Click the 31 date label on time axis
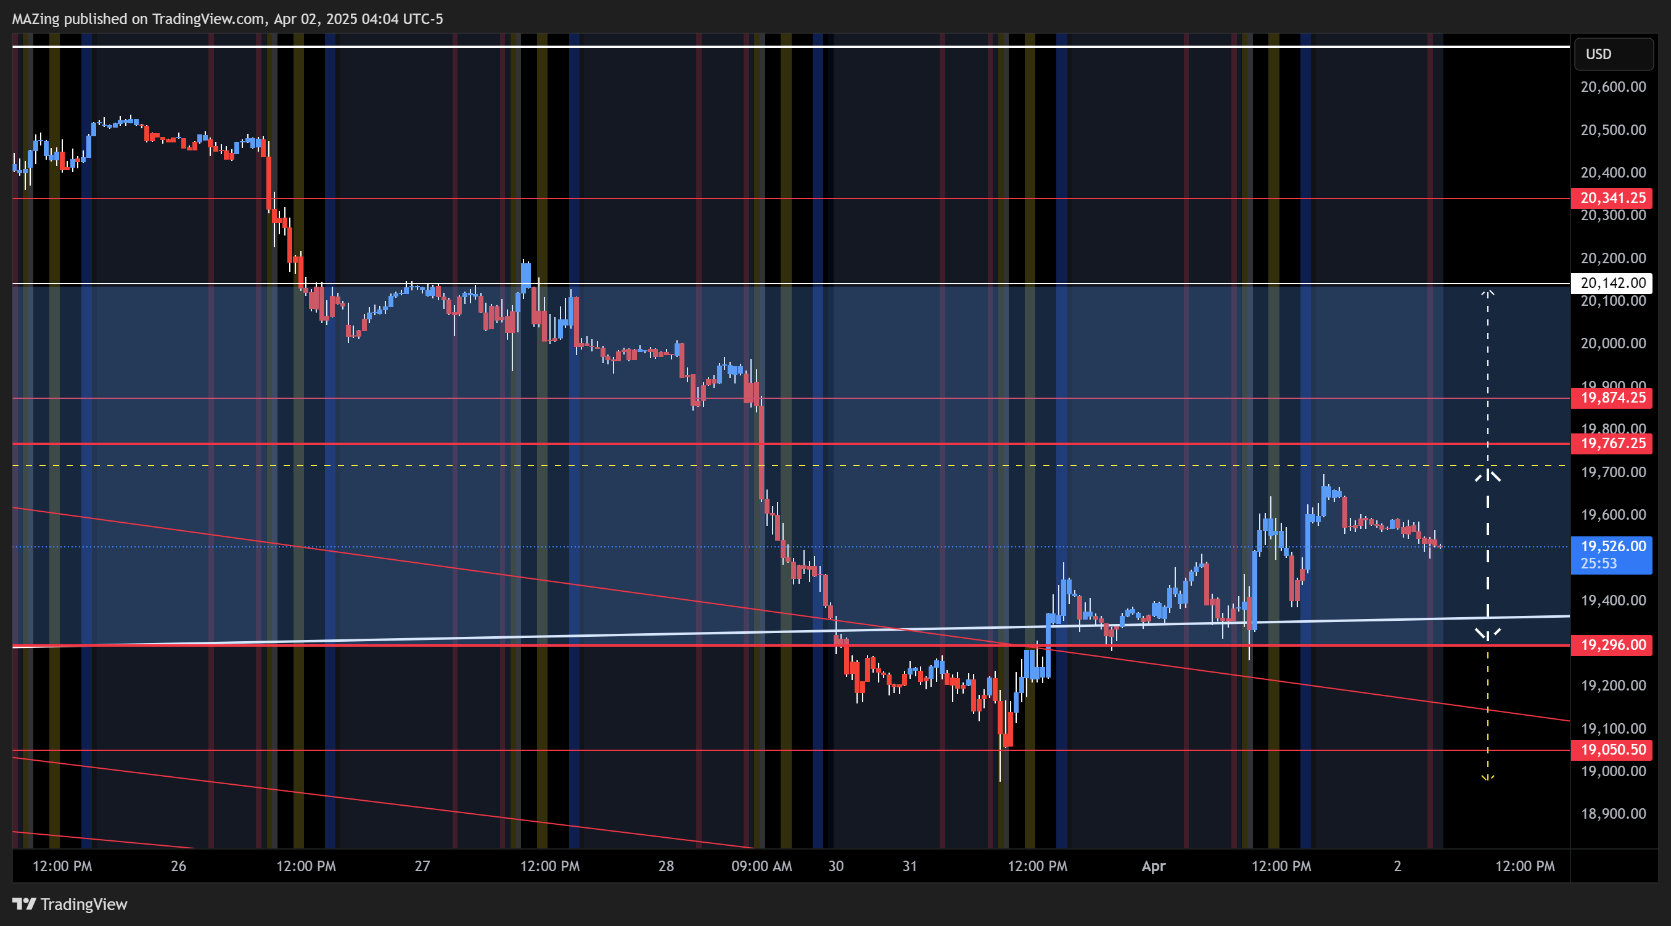Image resolution: width=1671 pixels, height=926 pixels. pos(910,866)
